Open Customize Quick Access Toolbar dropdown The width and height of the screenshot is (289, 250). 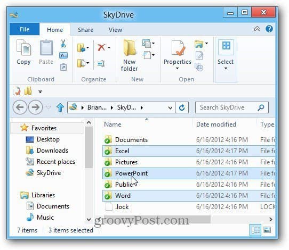tap(40, 91)
